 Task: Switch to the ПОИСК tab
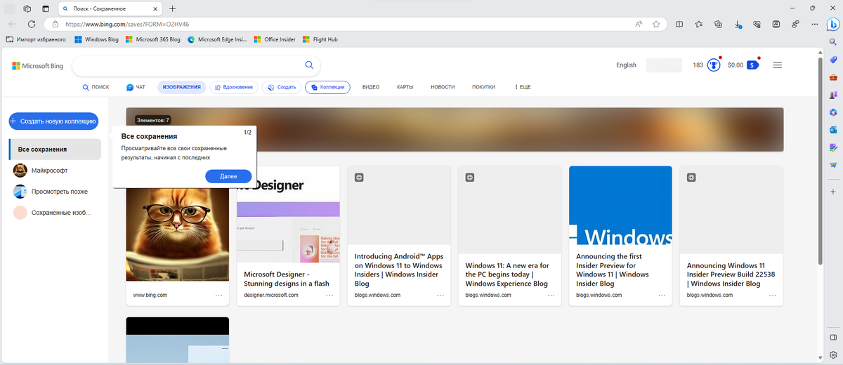[96, 87]
